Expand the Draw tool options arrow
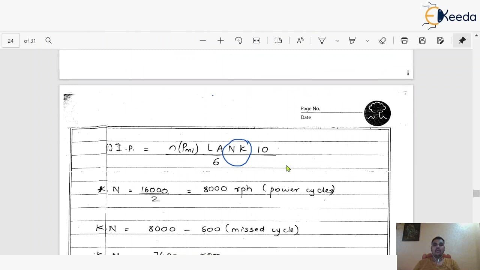The image size is (480, 270). 337,40
